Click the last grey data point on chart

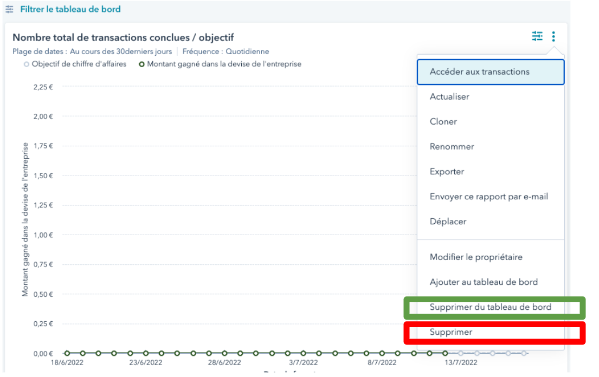(524, 353)
